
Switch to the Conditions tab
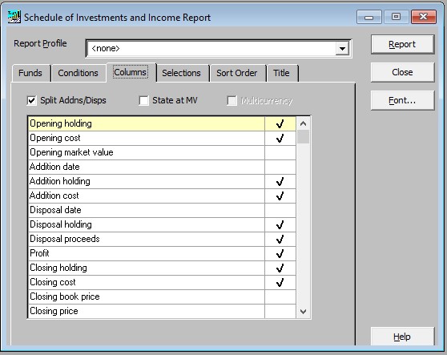tap(78, 73)
